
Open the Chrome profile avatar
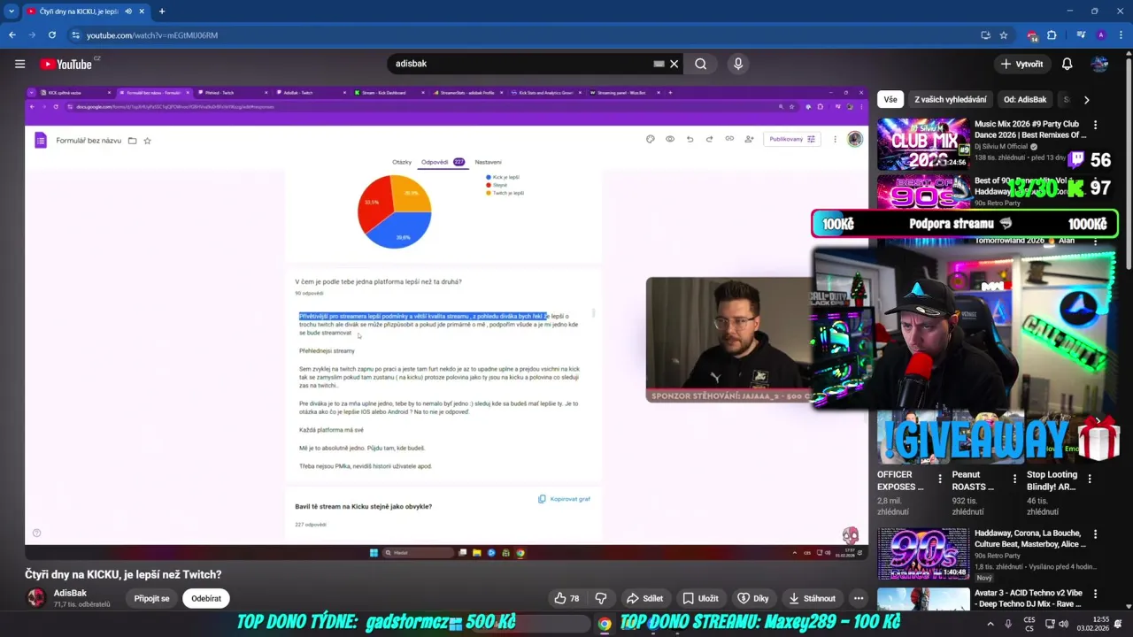[1101, 35]
